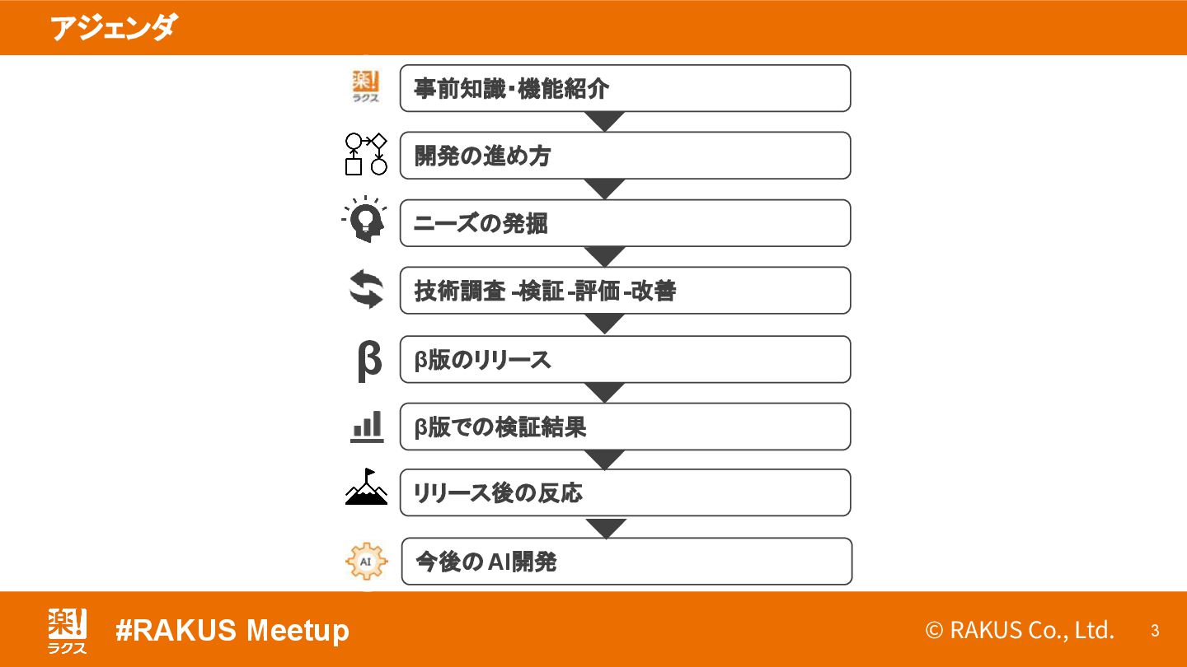Select the 開発の進め方 agenda box
Image resolution: width=1187 pixels, height=667 pixels.
click(625, 156)
